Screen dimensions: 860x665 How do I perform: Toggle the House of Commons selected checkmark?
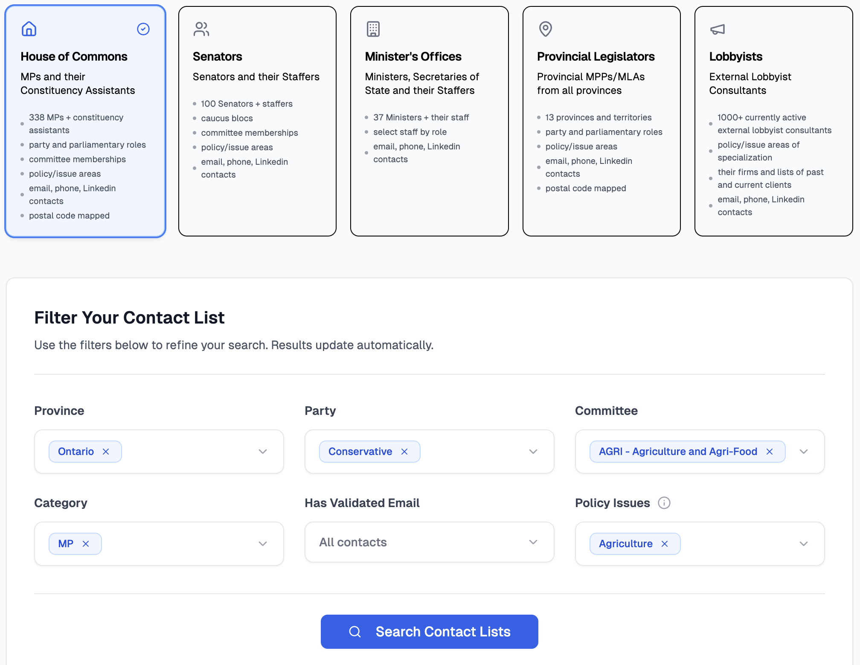pyautogui.click(x=143, y=29)
